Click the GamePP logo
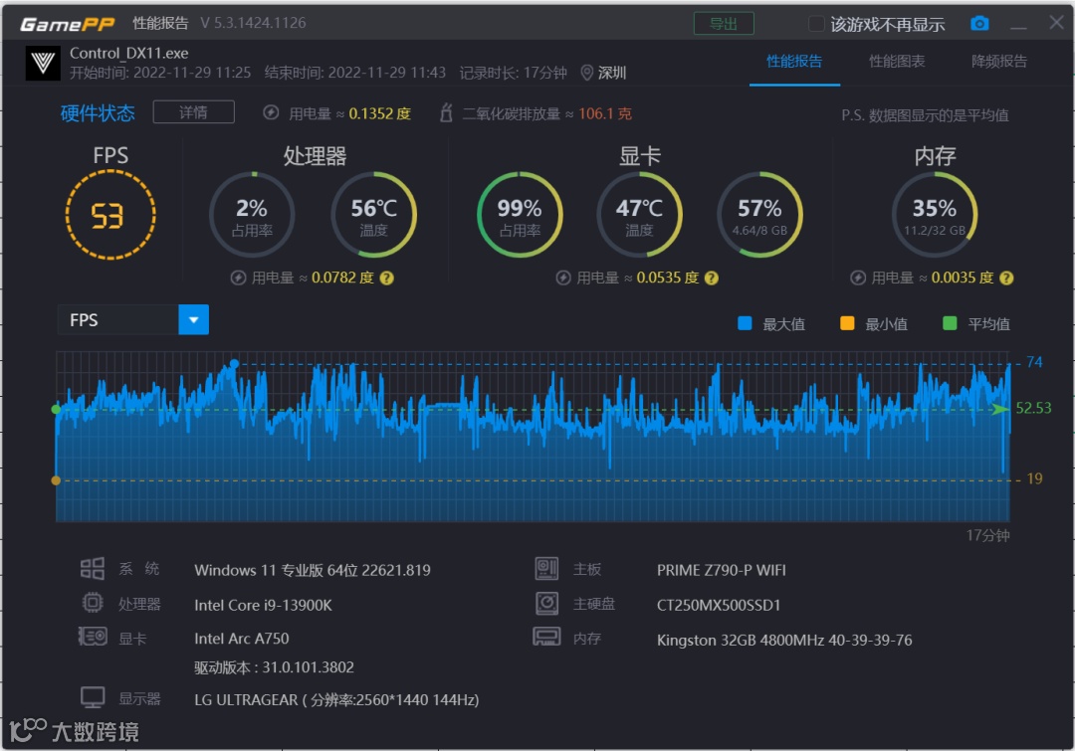Image resolution: width=1075 pixels, height=751 pixels. (x=68, y=24)
